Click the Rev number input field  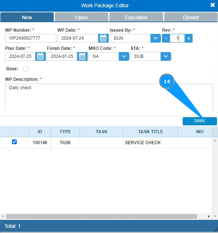point(177,38)
